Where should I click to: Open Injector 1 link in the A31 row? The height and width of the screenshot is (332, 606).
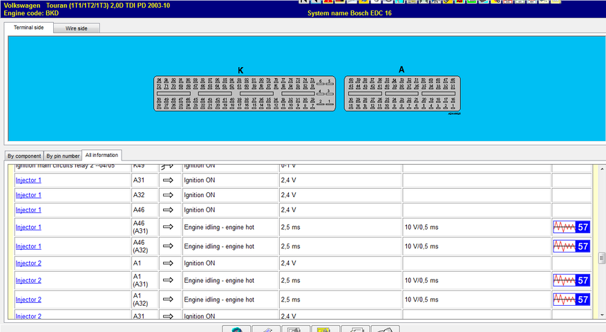pos(28,181)
